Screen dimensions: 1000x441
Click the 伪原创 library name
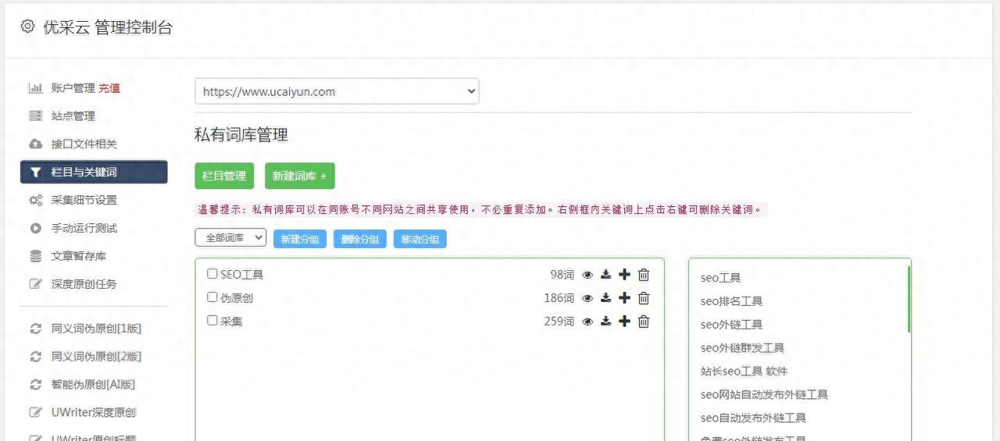tap(237, 298)
